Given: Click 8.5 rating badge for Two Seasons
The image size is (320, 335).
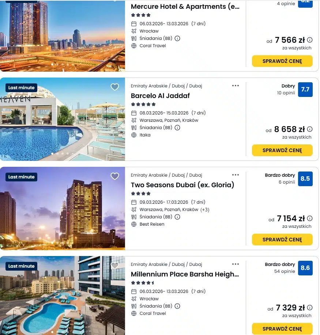Looking at the screenshot, I should point(305,179).
